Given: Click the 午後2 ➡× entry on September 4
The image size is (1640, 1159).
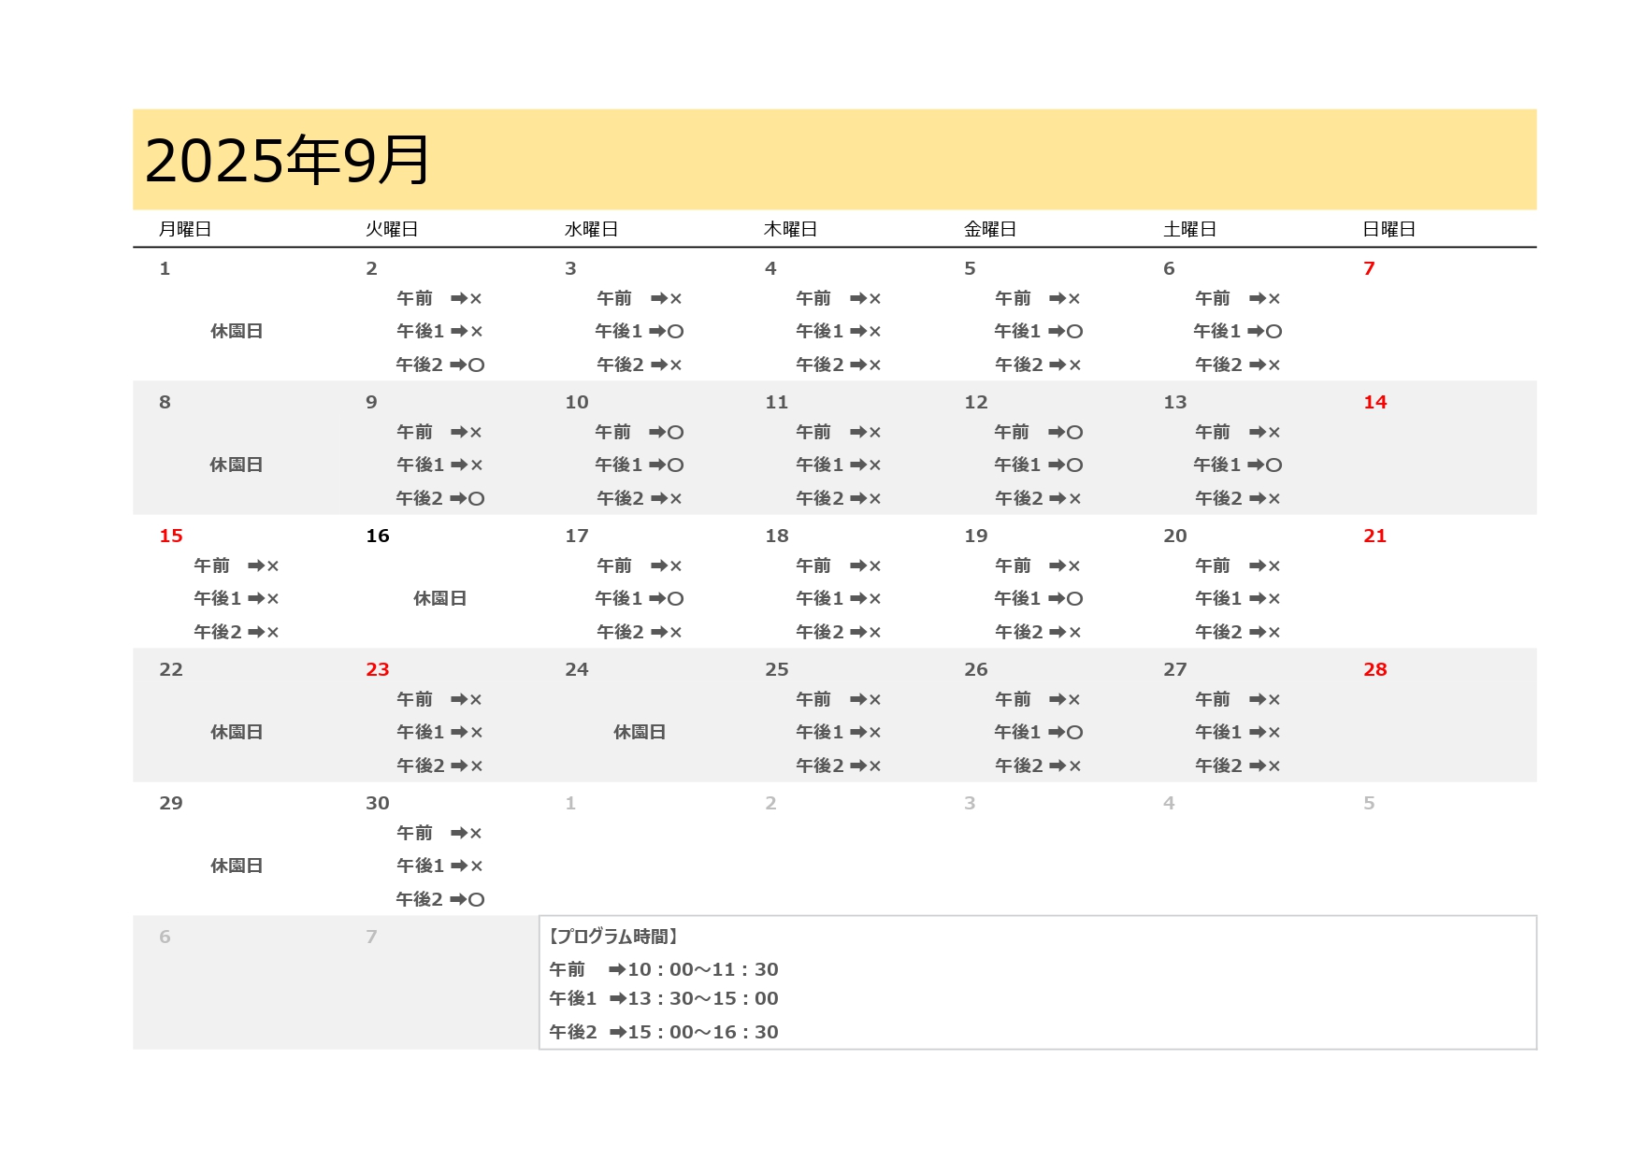Looking at the screenshot, I should pos(839,365).
